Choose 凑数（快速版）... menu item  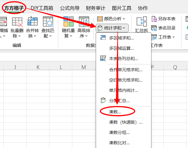pyautogui.click(x=123, y=122)
